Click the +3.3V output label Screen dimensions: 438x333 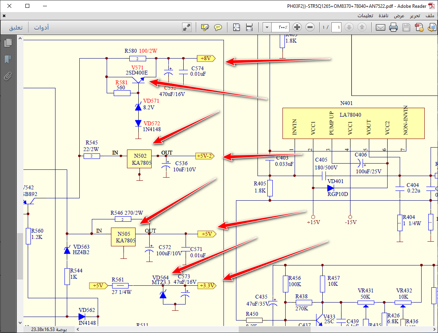[207, 285]
